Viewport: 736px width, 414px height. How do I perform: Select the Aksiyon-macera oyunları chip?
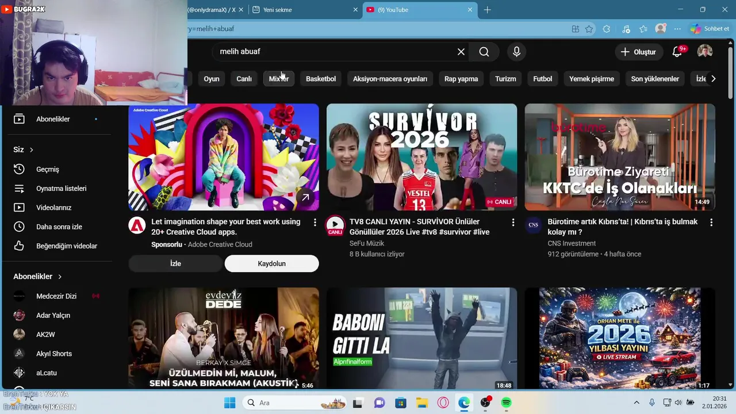pos(390,79)
